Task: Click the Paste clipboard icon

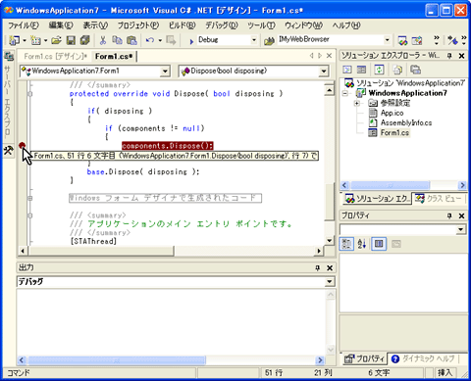Action: (131, 40)
